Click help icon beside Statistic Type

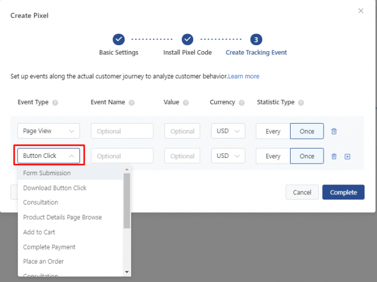[x=301, y=103]
